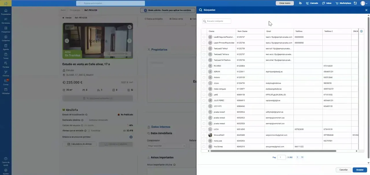Click the info icon next to Estado de la publicación

click(x=86, y=115)
